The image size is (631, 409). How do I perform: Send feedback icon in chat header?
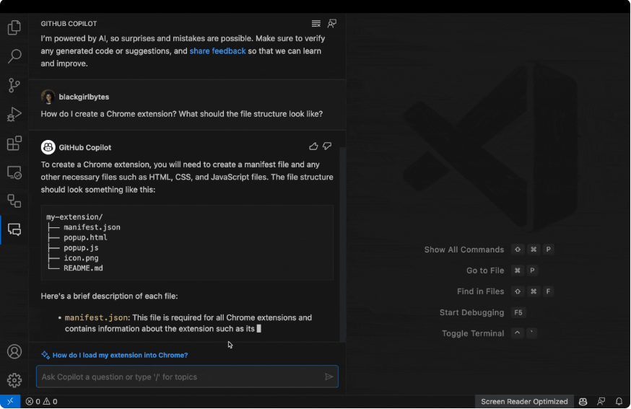tap(332, 24)
